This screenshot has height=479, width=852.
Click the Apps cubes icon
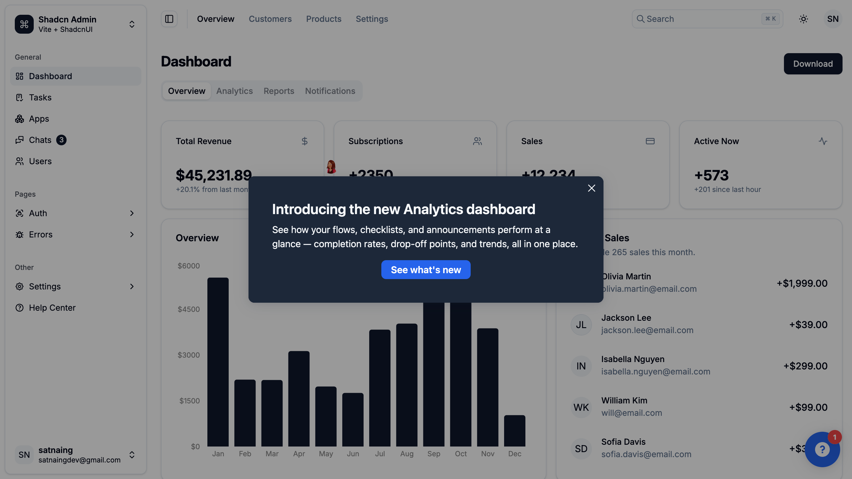(x=20, y=118)
